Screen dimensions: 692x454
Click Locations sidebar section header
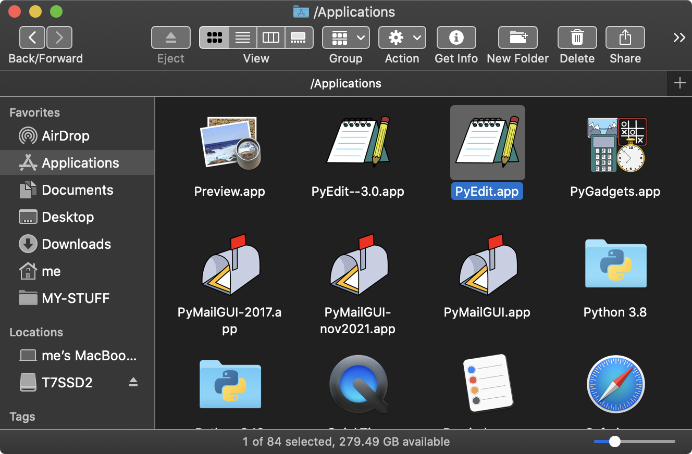click(36, 332)
